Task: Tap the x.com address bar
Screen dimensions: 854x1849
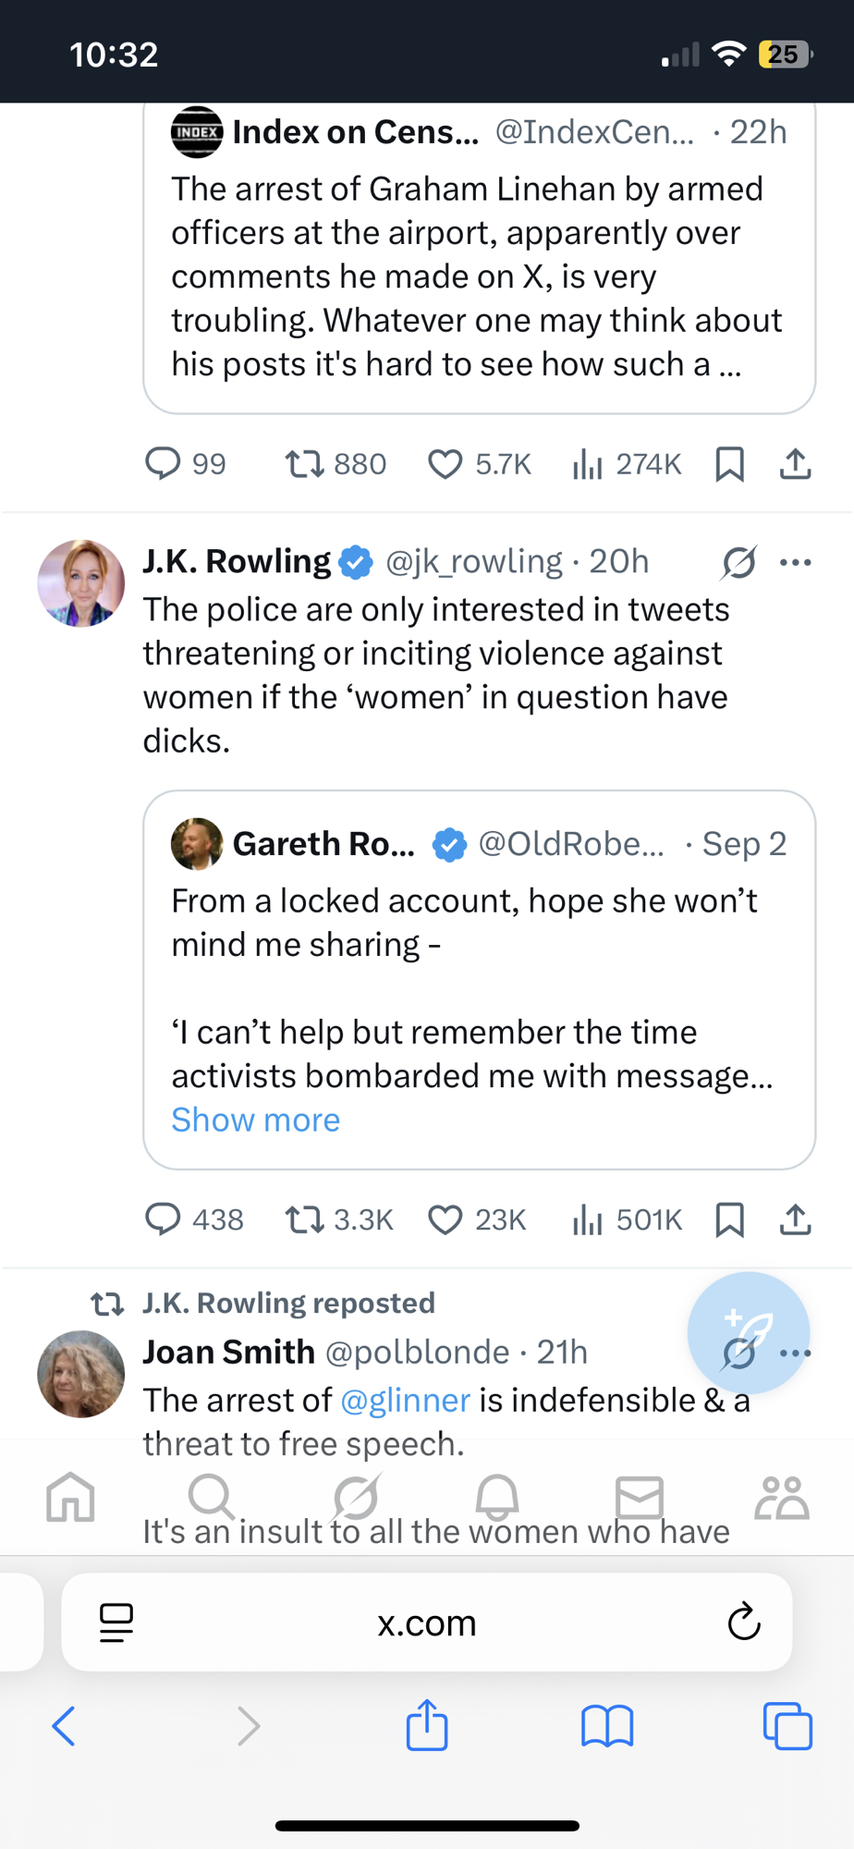Action: [427, 1622]
